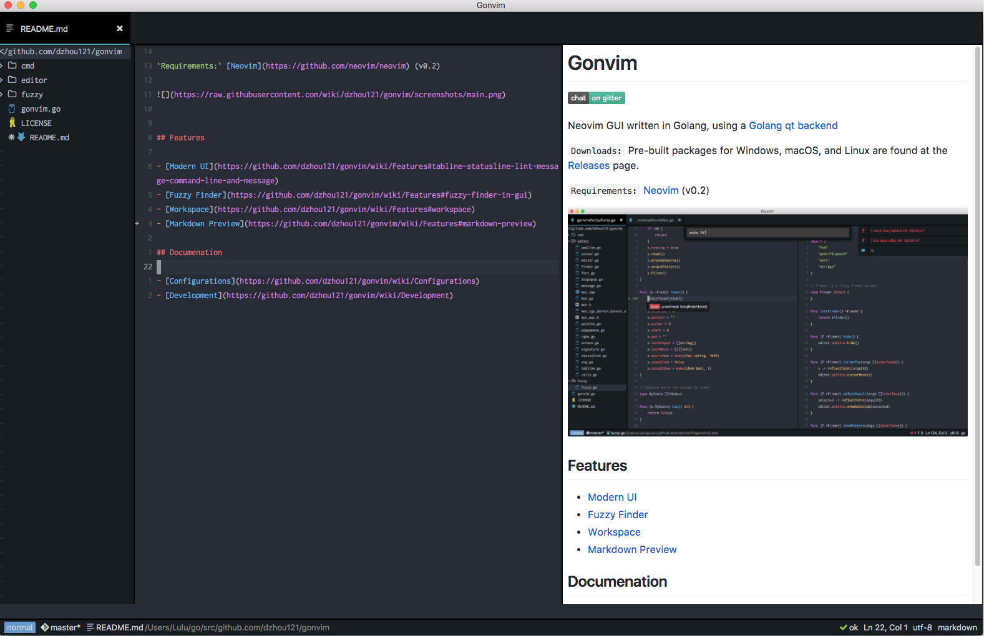Click the cmd folder icon

12,65
